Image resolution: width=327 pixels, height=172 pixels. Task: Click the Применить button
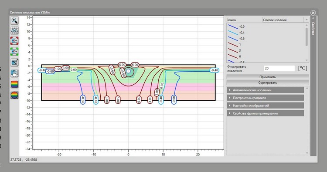(x=268, y=77)
